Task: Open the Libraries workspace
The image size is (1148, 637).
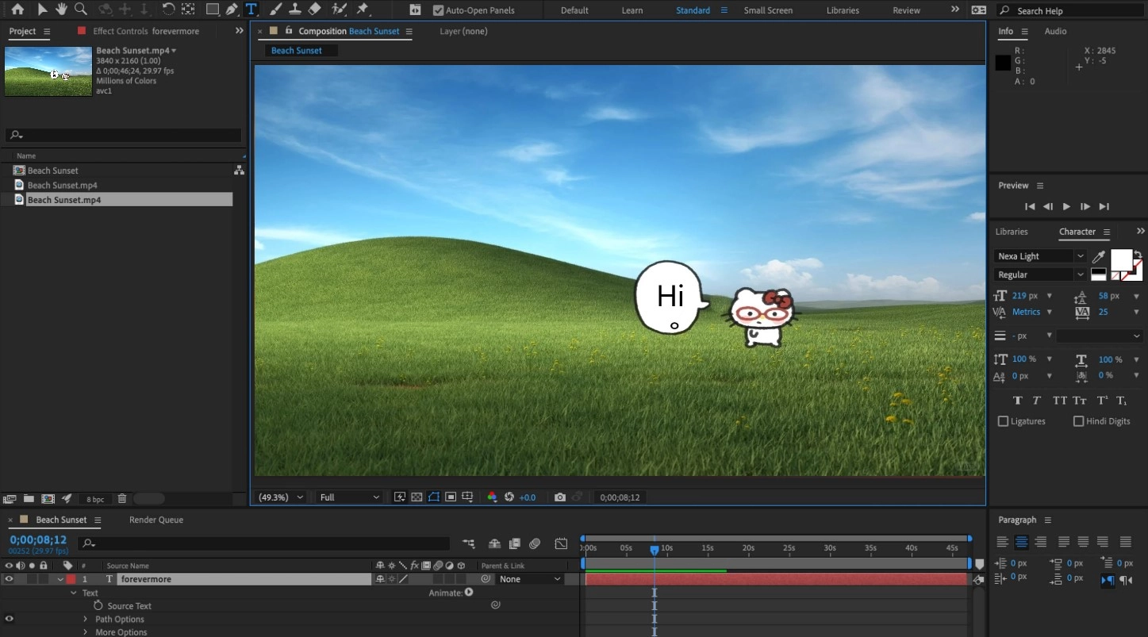Action: pos(842,10)
